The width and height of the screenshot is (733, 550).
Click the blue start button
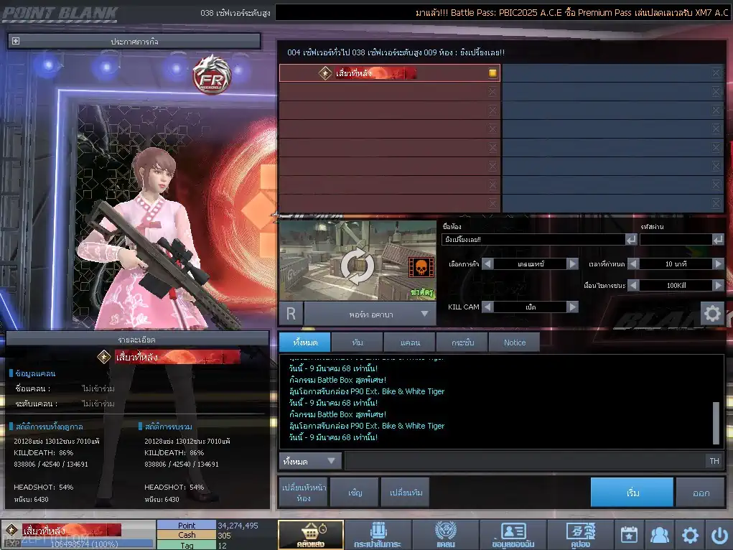point(632,493)
